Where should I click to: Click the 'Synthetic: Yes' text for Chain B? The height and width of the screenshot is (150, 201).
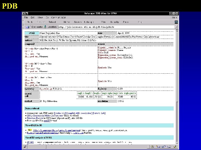pos(105,67)
